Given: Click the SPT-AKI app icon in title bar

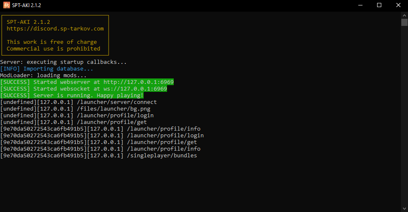Looking at the screenshot, I should coord(7,5).
